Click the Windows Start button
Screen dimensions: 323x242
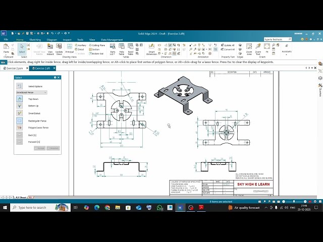pyautogui.click(x=5, y=207)
